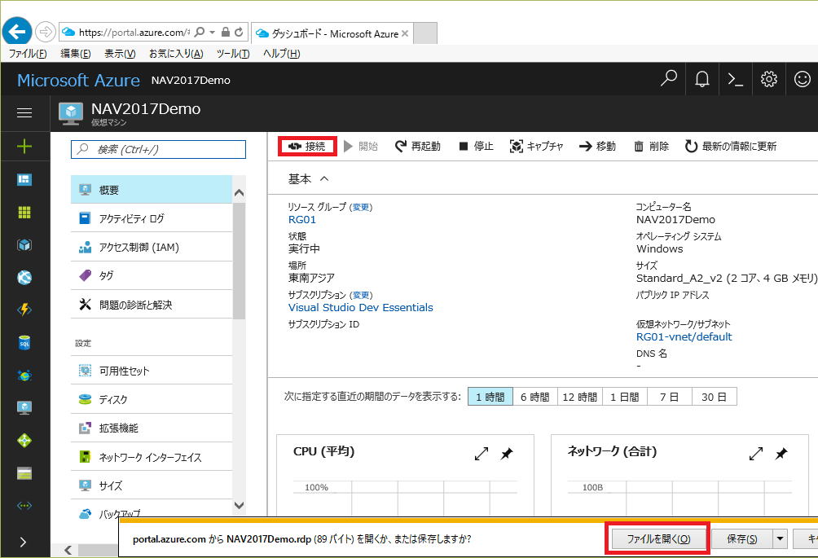
Task: Click the 接続 connect button
Action: coord(307,146)
